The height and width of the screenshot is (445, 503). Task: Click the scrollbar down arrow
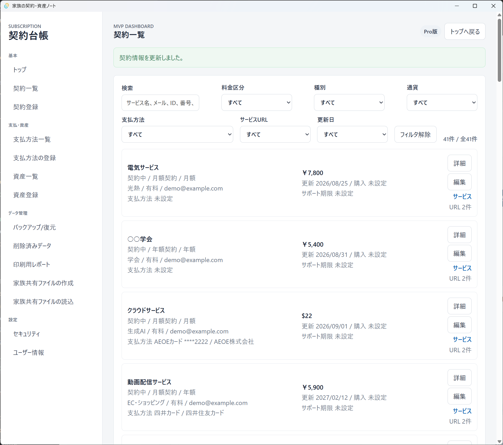(x=499, y=442)
